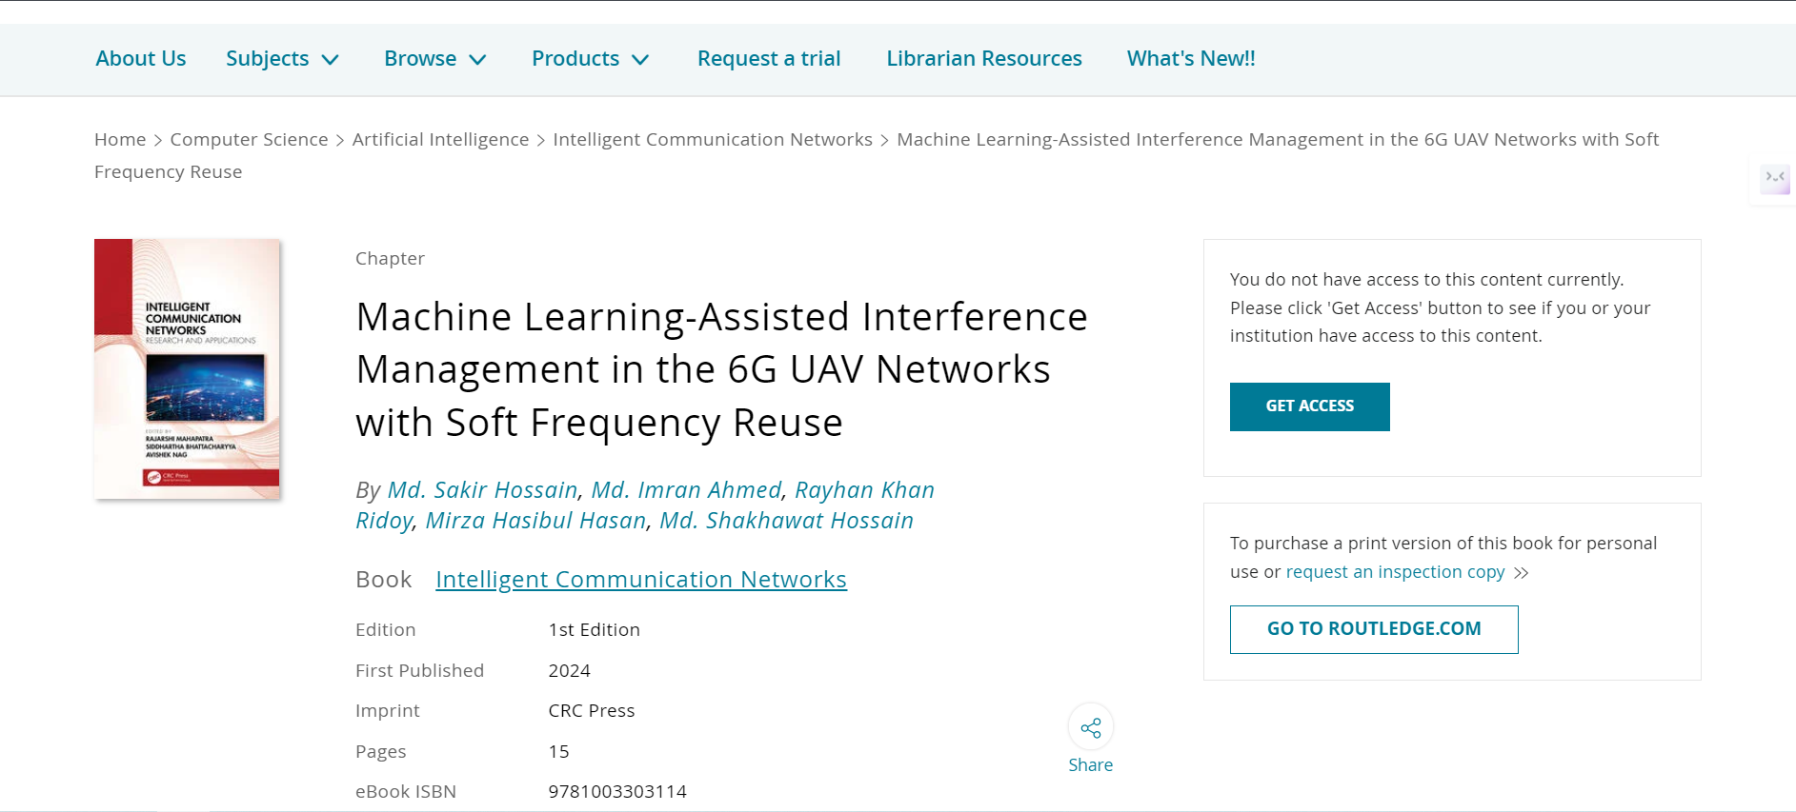
Task: Expand the Subjects dropdown menu
Action: coord(282,59)
